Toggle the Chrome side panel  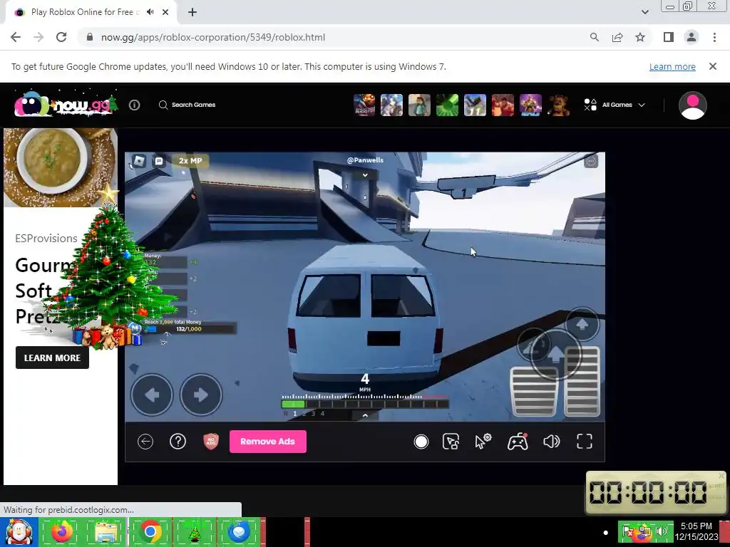click(x=669, y=37)
